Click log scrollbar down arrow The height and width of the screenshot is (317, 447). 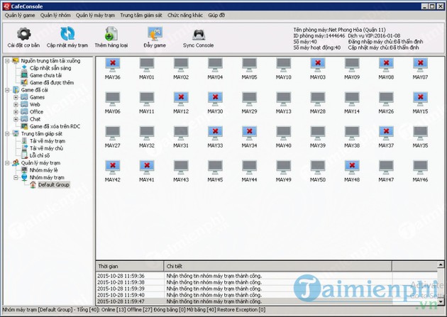(441, 301)
